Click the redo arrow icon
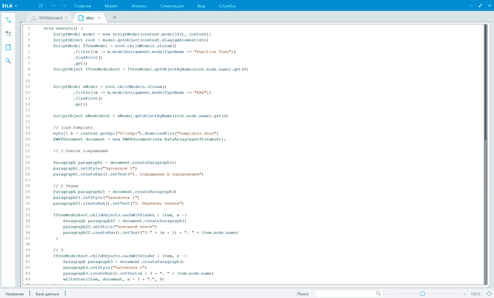 (63, 6)
